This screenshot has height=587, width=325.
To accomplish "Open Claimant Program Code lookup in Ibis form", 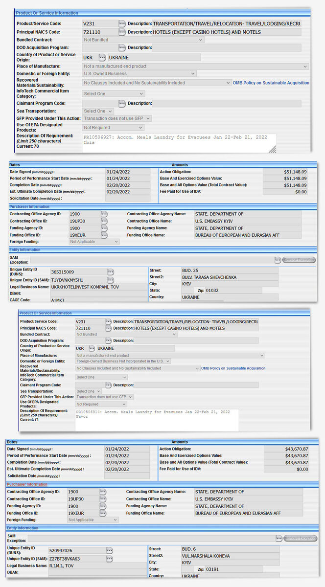I will pyautogui.click(x=122, y=104).
